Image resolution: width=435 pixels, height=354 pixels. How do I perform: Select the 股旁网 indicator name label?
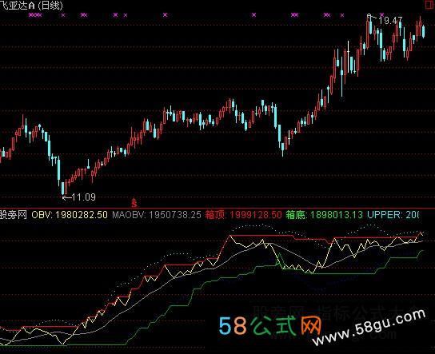14,215
